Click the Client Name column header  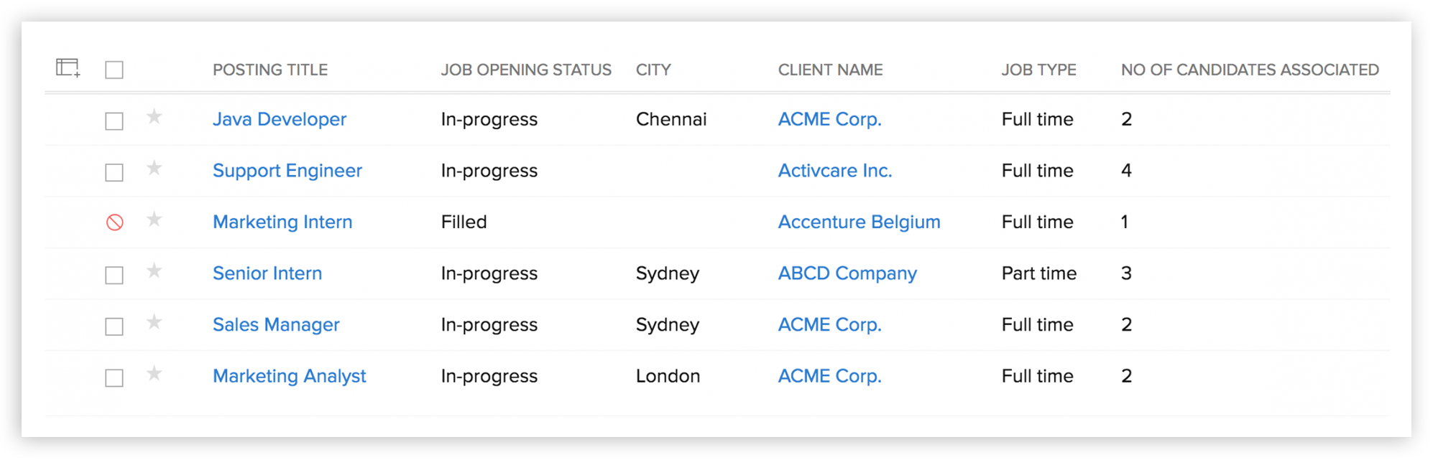830,70
